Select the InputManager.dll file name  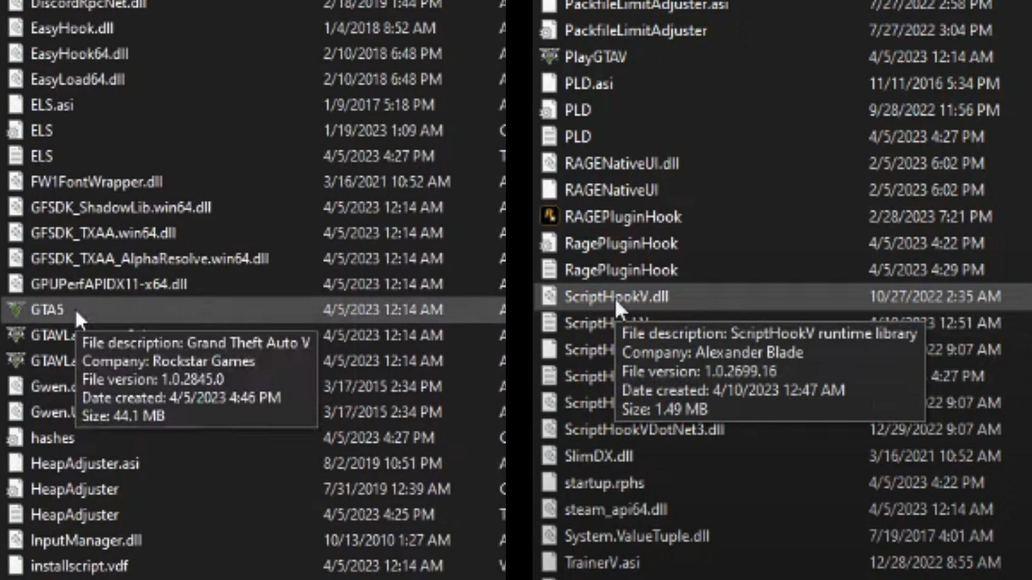coord(87,540)
